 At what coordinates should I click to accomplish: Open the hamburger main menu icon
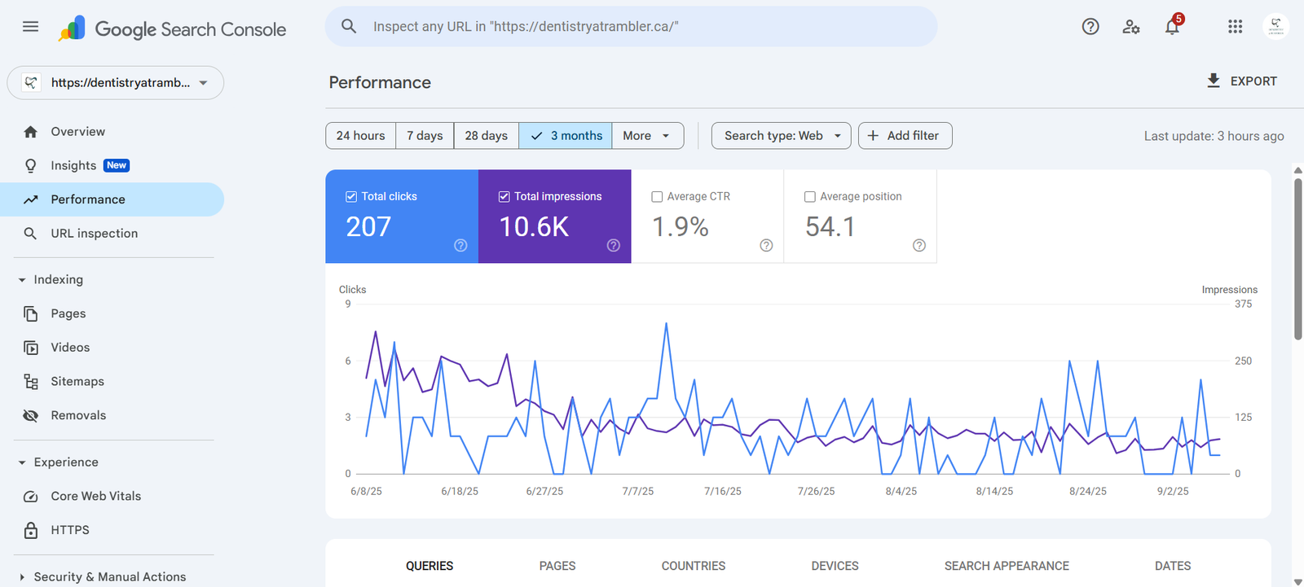(30, 27)
